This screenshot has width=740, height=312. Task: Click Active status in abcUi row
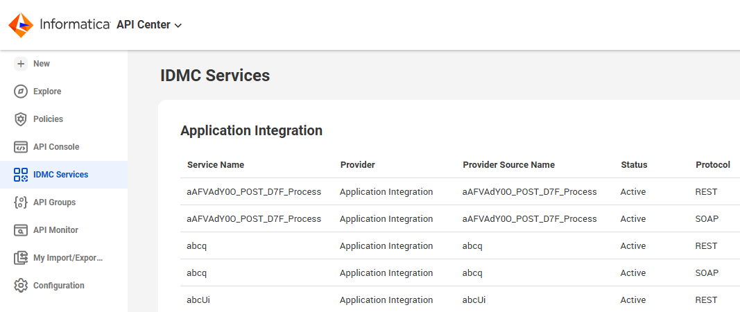[x=633, y=300]
